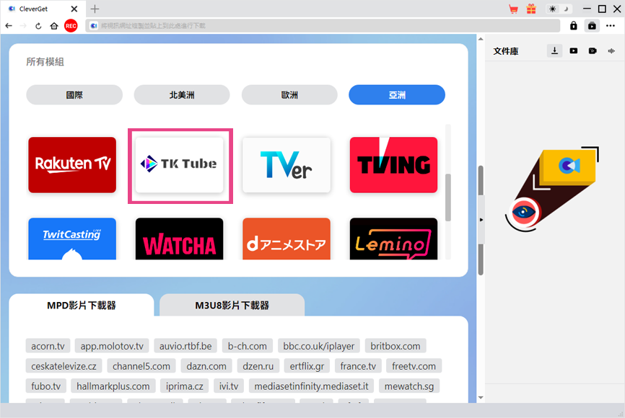The image size is (625, 418).
Task: Select the 北美洲 region filter
Action: [x=181, y=94]
